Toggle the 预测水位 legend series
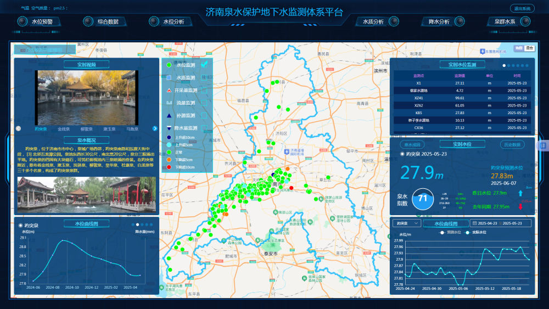The width and height of the screenshot is (549, 309). [x=450, y=232]
